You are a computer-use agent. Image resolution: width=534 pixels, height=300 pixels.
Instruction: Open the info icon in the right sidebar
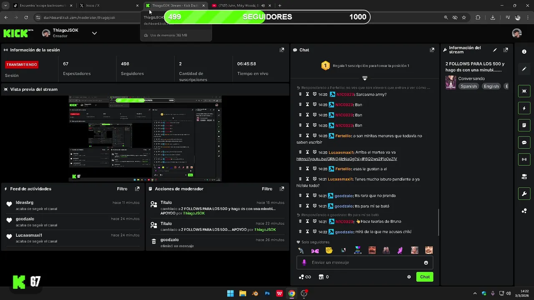point(524,52)
